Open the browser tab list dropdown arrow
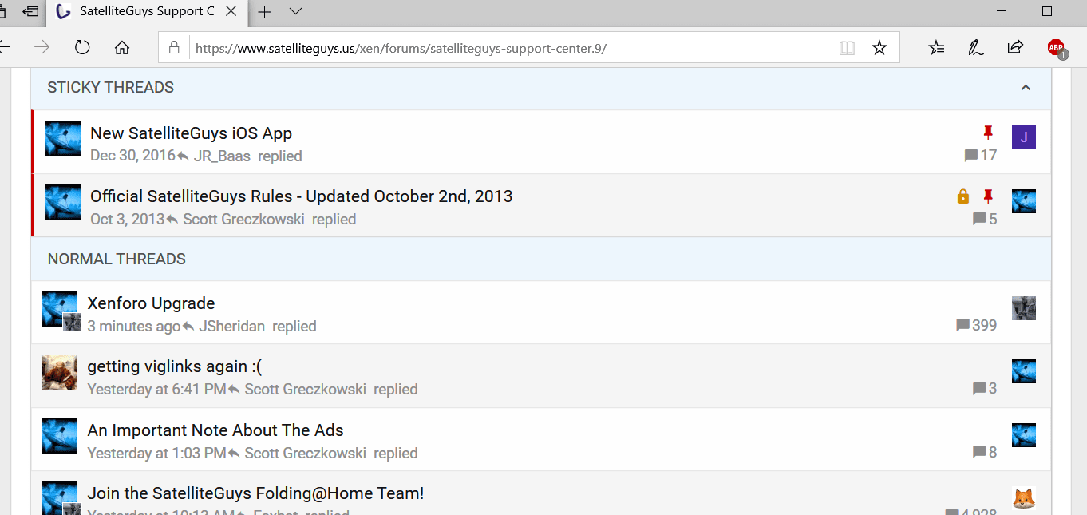Viewport: 1087px width, 515px height. click(295, 11)
